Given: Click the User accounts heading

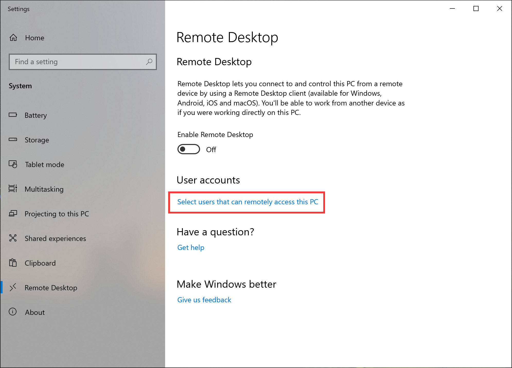Looking at the screenshot, I should [208, 180].
